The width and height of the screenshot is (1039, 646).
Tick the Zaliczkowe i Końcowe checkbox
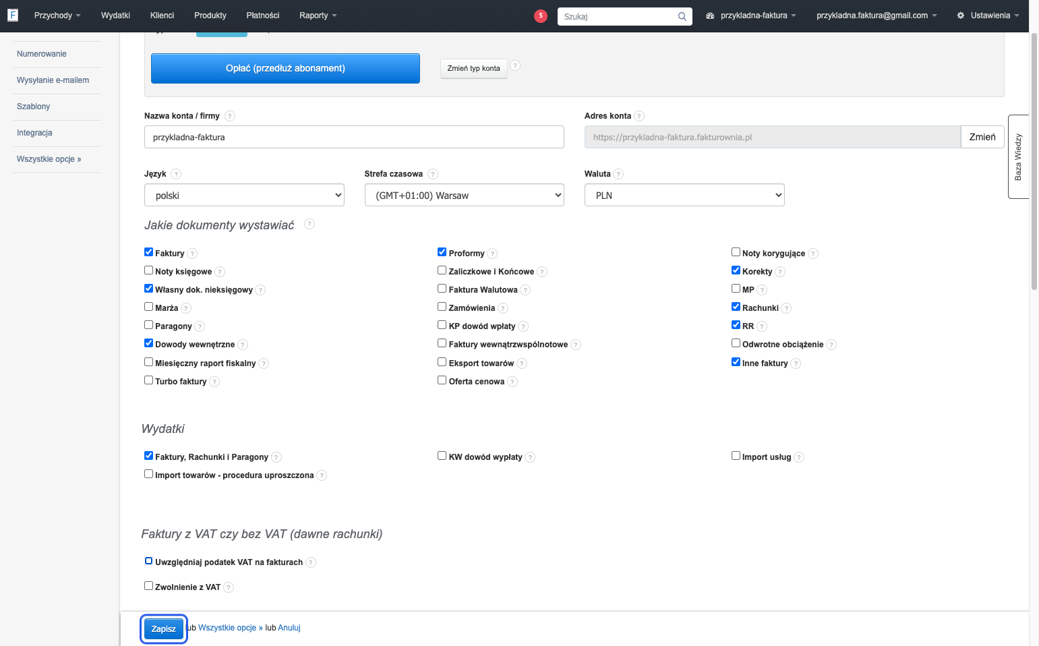click(442, 270)
